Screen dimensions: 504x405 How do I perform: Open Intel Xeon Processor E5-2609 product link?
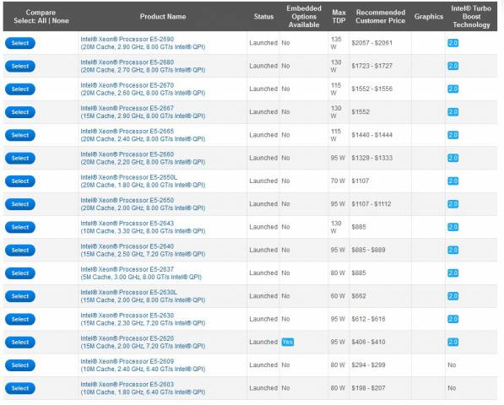click(143, 365)
